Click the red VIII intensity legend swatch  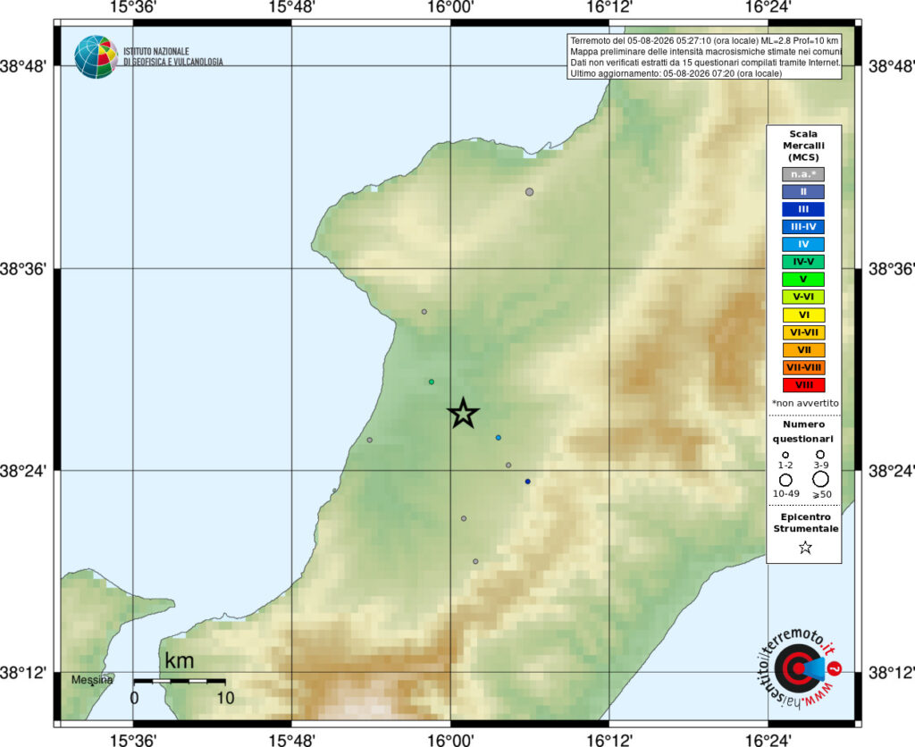click(803, 385)
